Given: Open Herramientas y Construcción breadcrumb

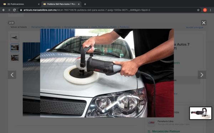Looking at the screenshot, I should pyautogui.click(x=46, y=27).
